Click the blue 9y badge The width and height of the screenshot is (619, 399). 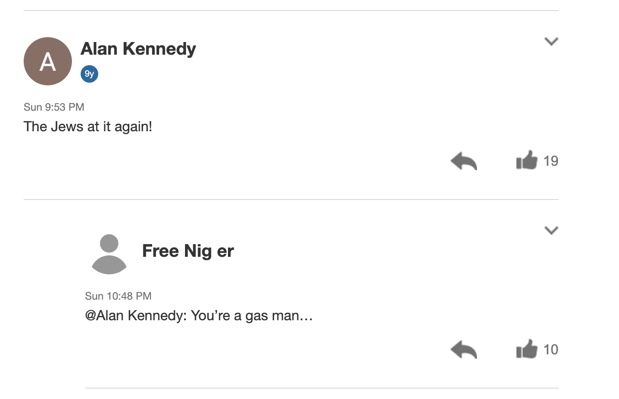click(89, 74)
